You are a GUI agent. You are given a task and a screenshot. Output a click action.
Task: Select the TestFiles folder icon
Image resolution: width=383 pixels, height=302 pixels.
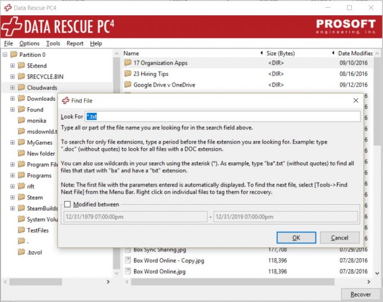21,230
